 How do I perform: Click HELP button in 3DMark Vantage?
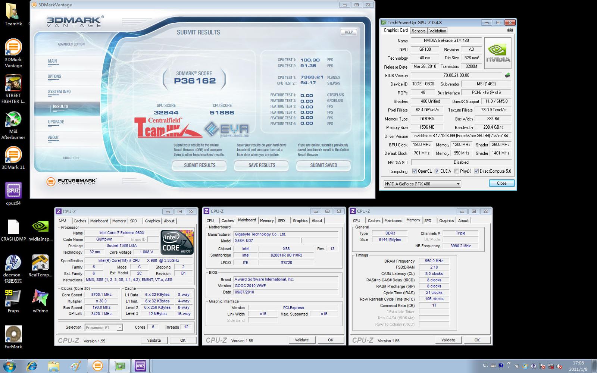tap(348, 32)
